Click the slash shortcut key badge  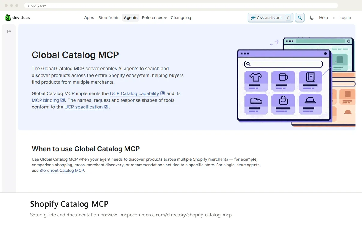tap(288, 18)
